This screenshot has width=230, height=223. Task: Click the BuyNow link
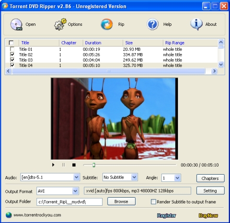coord(208,216)
